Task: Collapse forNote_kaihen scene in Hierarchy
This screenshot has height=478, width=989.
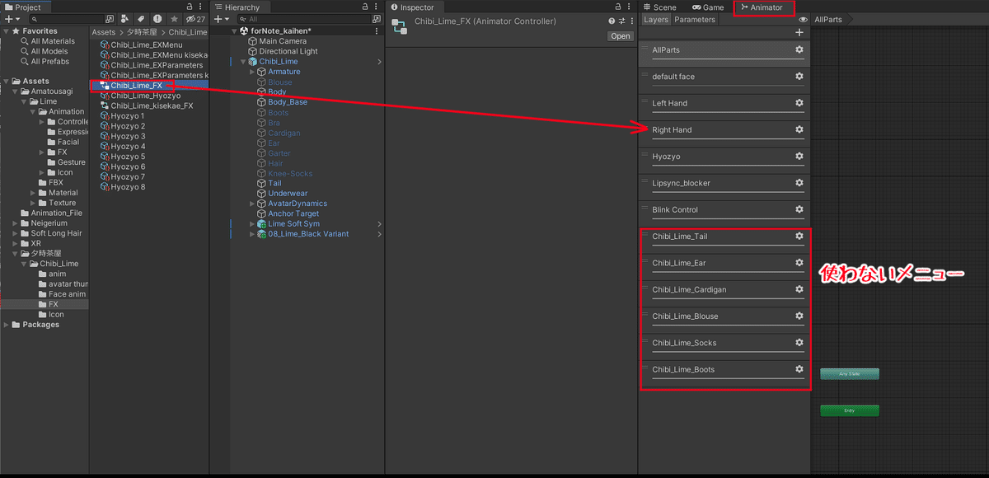Action: [235, 31]
